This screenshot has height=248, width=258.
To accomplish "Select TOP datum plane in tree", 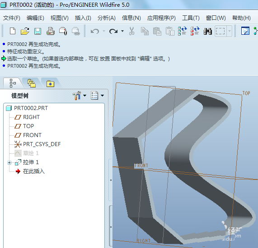I will [x=28, y=126].
